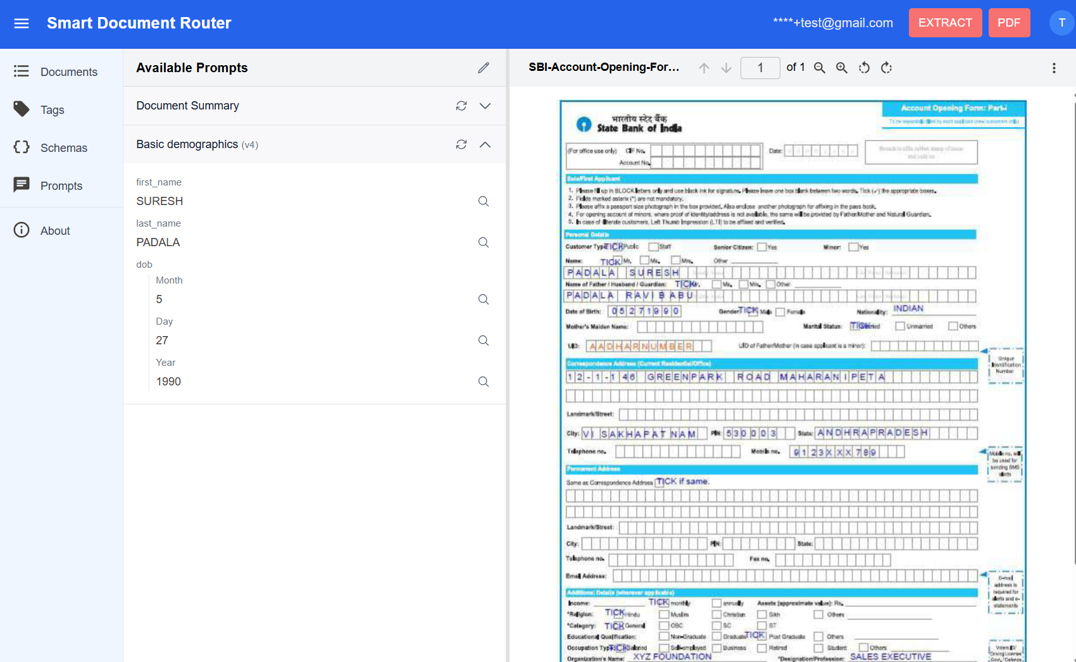Click the Muslim religion checkbox in form
The width and height of the screenshot is (1076, 662).
tap(664, 615)
